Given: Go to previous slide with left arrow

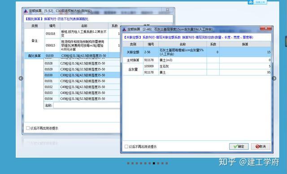Looking at the screenshot, I should (x=21, y=78).
